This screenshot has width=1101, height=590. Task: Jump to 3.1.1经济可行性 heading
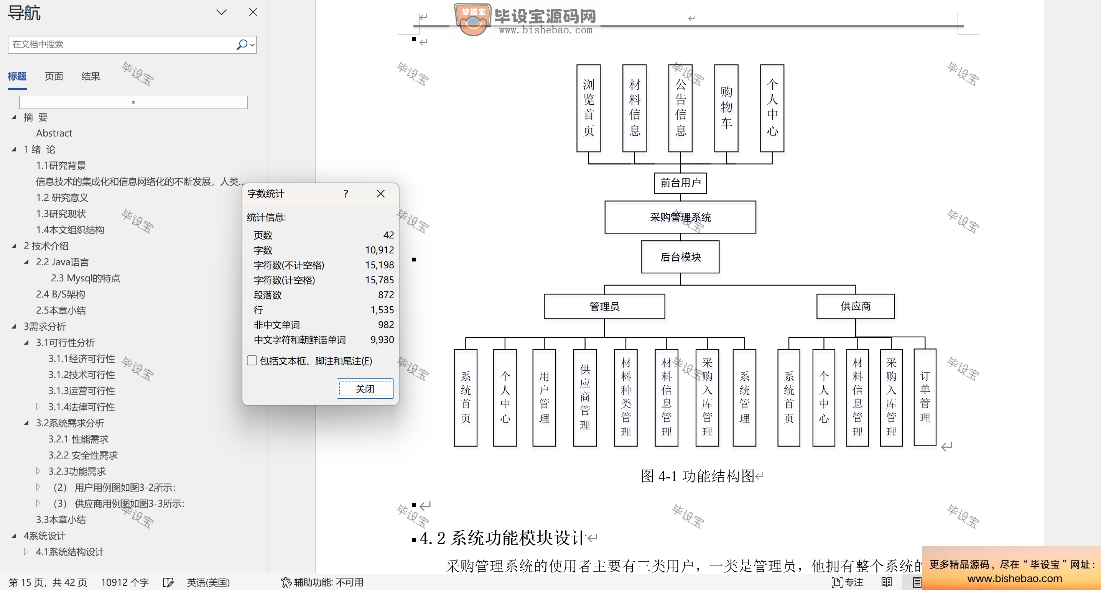click(x=82, y=358)
